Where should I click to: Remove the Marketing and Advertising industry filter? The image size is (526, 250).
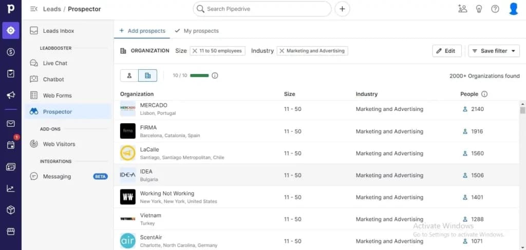282,51
